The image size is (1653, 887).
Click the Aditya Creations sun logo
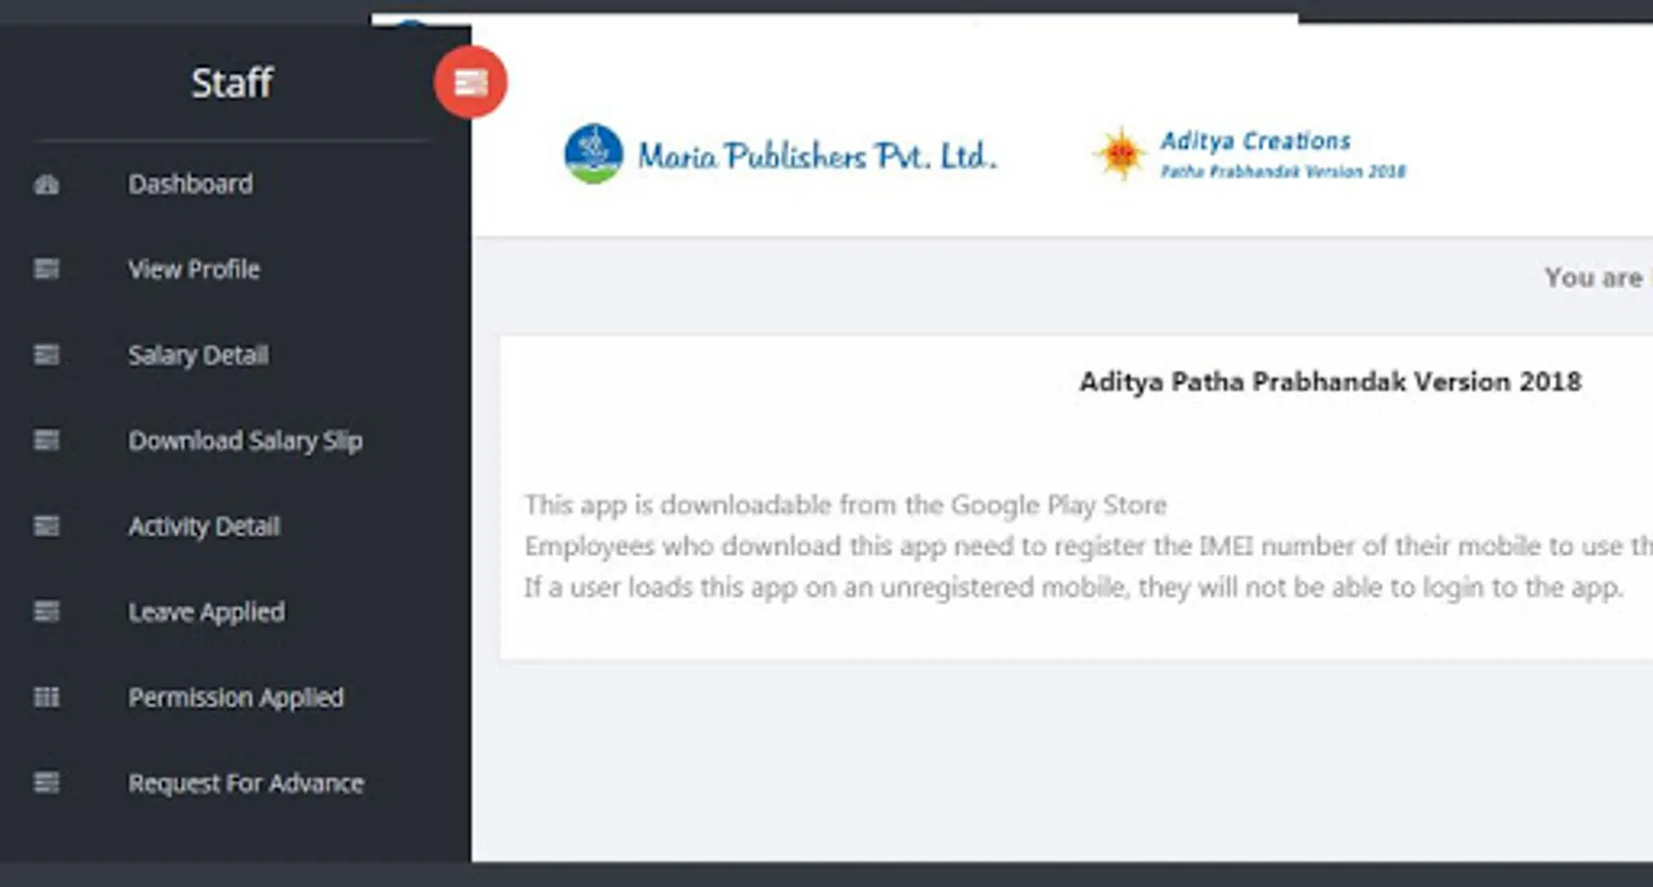pos(1120,154)
